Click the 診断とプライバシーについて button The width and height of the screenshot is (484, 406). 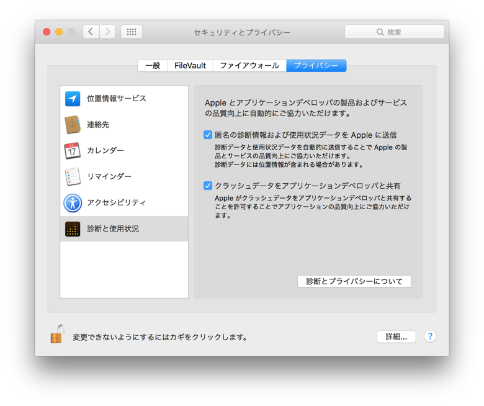coord(354,282)
